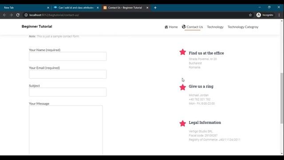284x160 pixels.
Task: Click the 'Mon - Fri, 8:00-22:00' text
Action: tap(202, 104)
